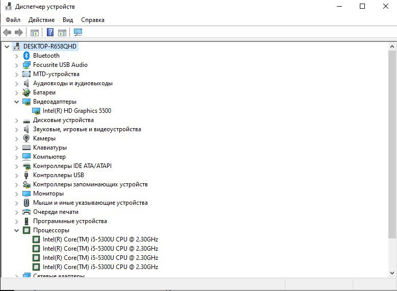Select the Программные устройства row
Viewport: 397px width, 291px height.
click(x=70, y=221)
